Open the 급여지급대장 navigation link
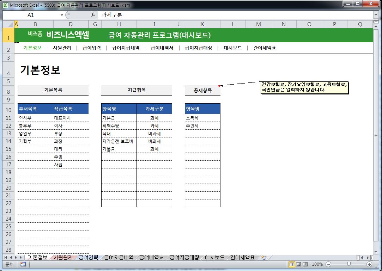Image resolution: width=382 pixels, height=271 pixels. pos(199,48)
